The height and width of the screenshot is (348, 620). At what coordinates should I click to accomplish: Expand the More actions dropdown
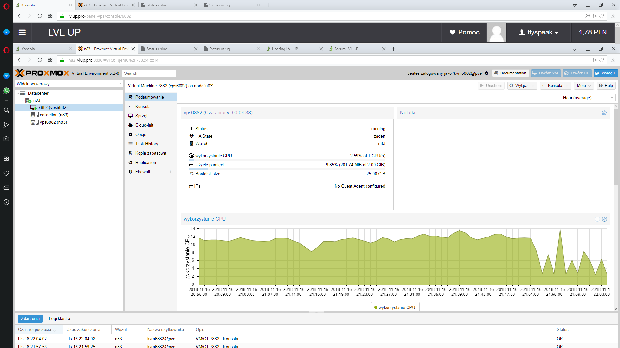tap(584, 86)
